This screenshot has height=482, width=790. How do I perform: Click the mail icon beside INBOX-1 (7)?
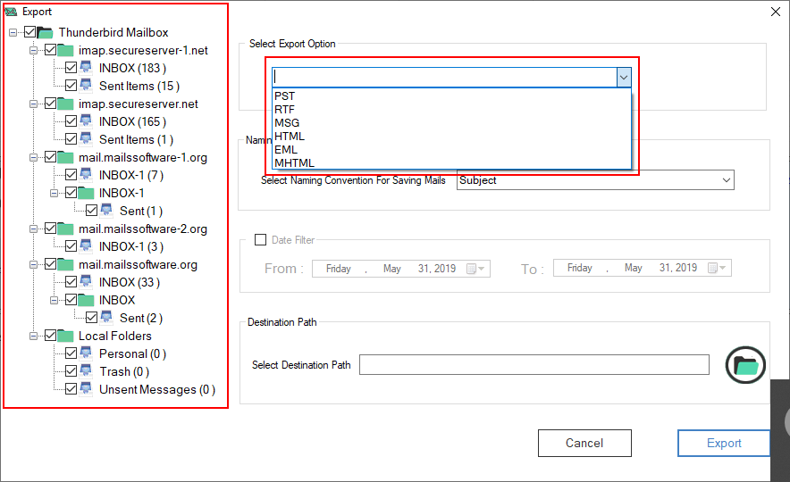click(x=86, y=175)
